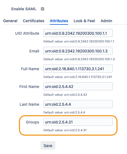Image resolution: width=127 pixels, height=154 pixels.
Task: Click the Groups field label
Action: 33,122
